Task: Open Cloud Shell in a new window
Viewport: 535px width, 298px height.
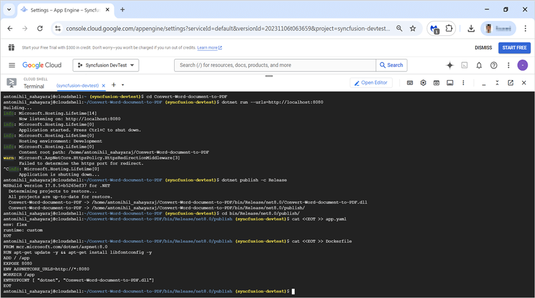Action: [510, 83]
